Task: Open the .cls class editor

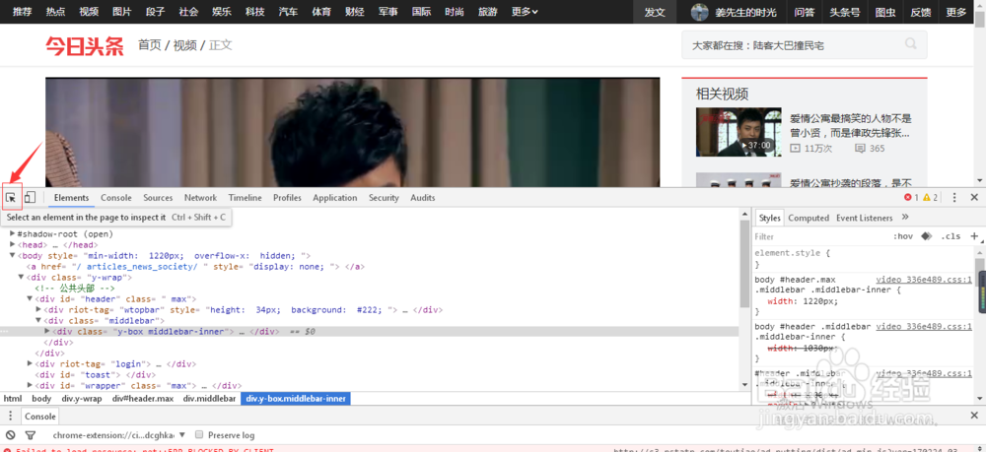Action: (951, 236)
